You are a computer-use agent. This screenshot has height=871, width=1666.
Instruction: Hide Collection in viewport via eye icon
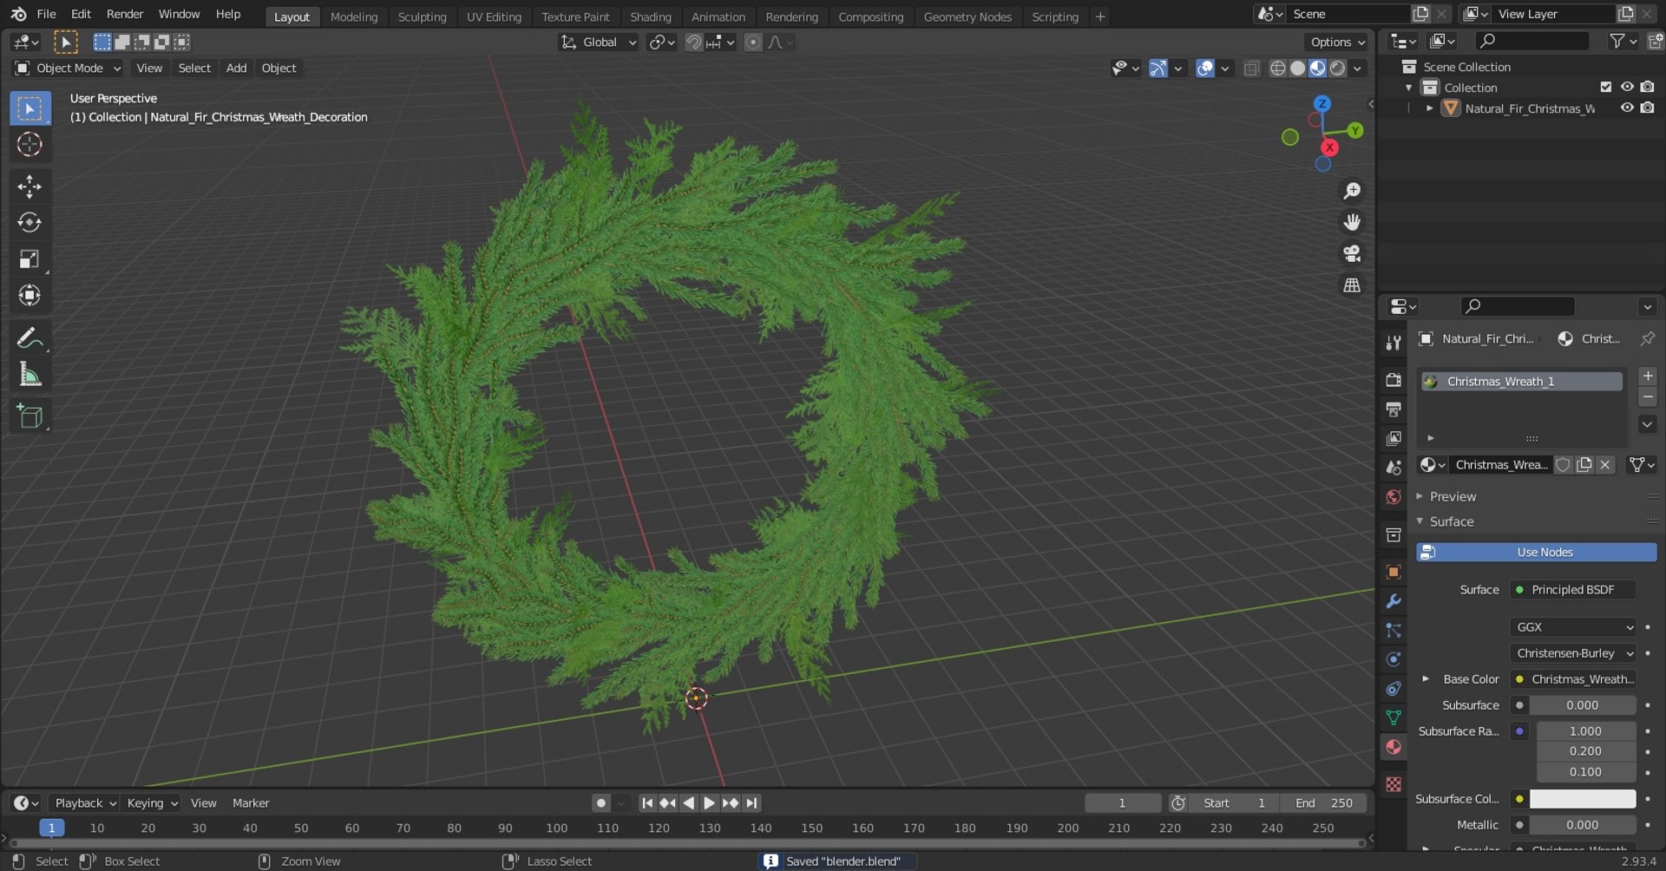click(1627, 87)
